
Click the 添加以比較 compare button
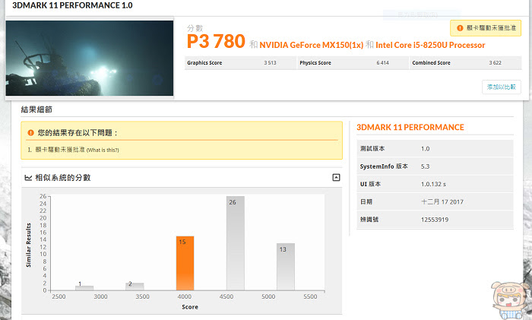(x=501, y=87)
